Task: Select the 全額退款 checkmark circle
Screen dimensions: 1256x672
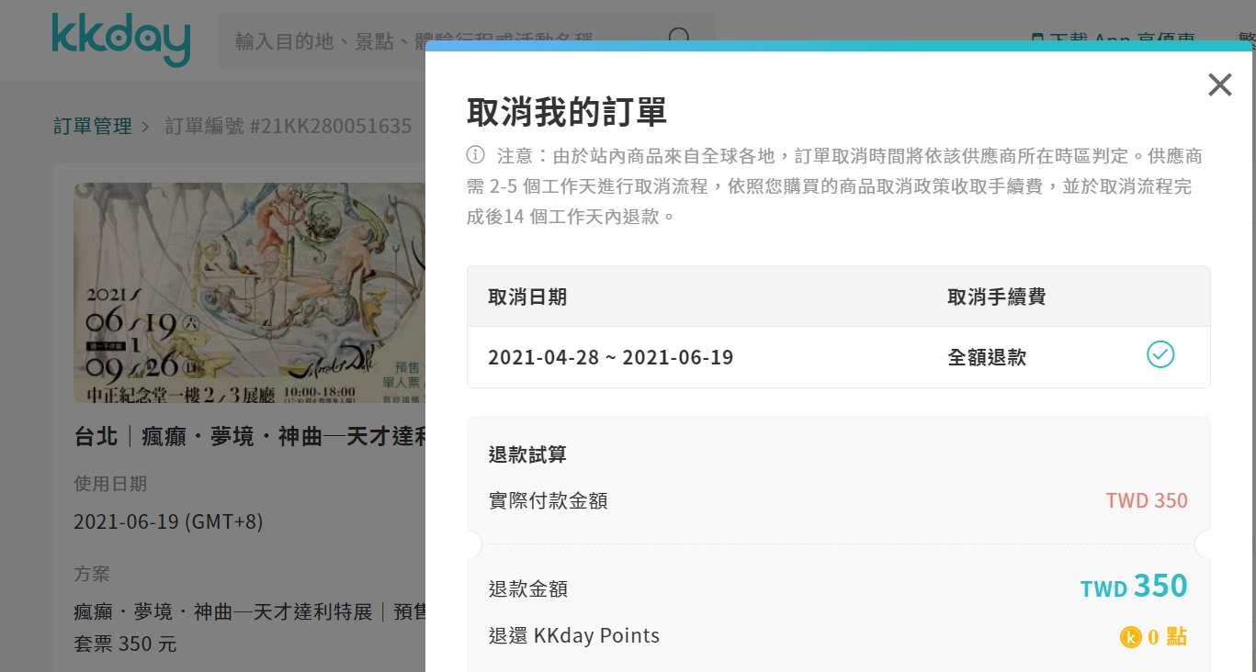Action: [x=1160, y=354]
